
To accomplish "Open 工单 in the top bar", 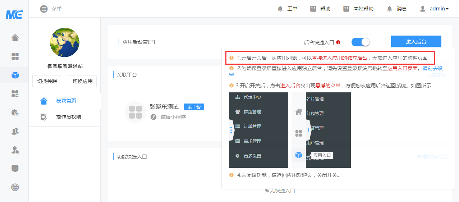I will (x=288, y=9).
